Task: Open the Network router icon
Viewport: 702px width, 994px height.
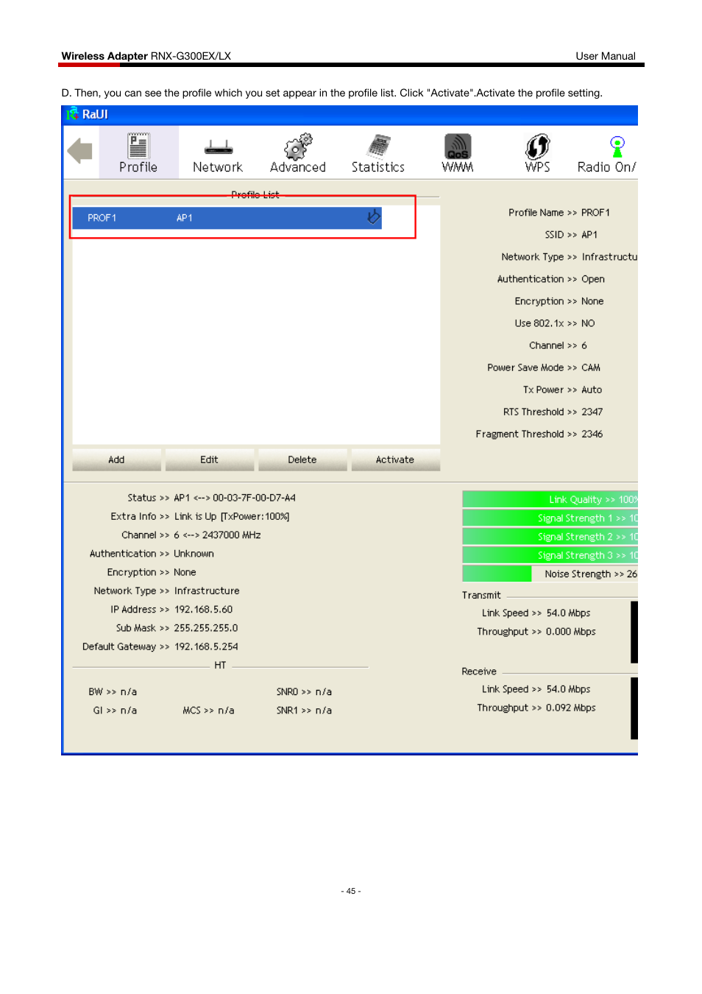Action: pos(218,147)
